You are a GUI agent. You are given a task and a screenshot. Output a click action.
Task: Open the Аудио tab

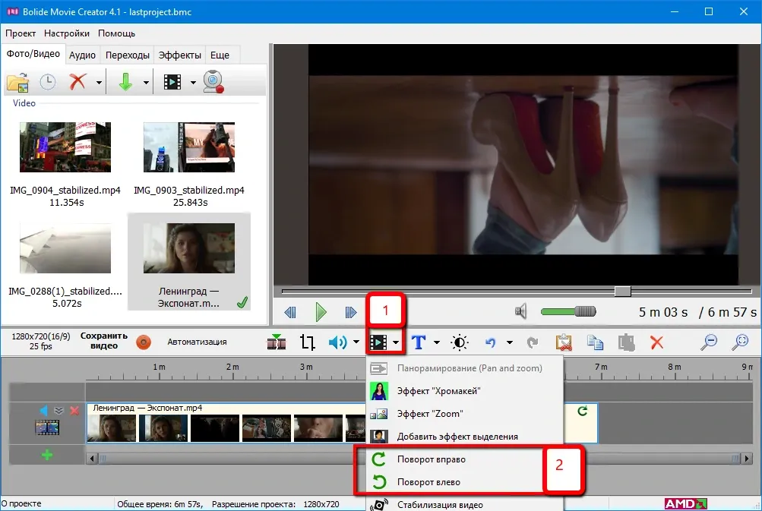pos(82,55)
